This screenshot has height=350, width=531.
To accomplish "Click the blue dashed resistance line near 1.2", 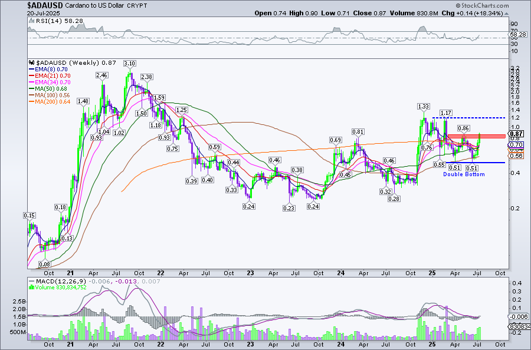I will click(469, 118).
